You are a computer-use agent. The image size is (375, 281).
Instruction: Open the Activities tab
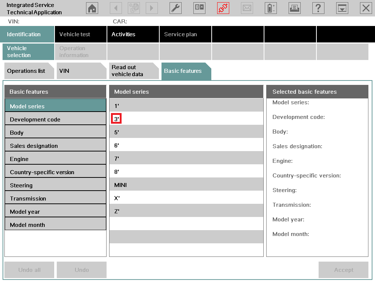[x=133, y=34]
